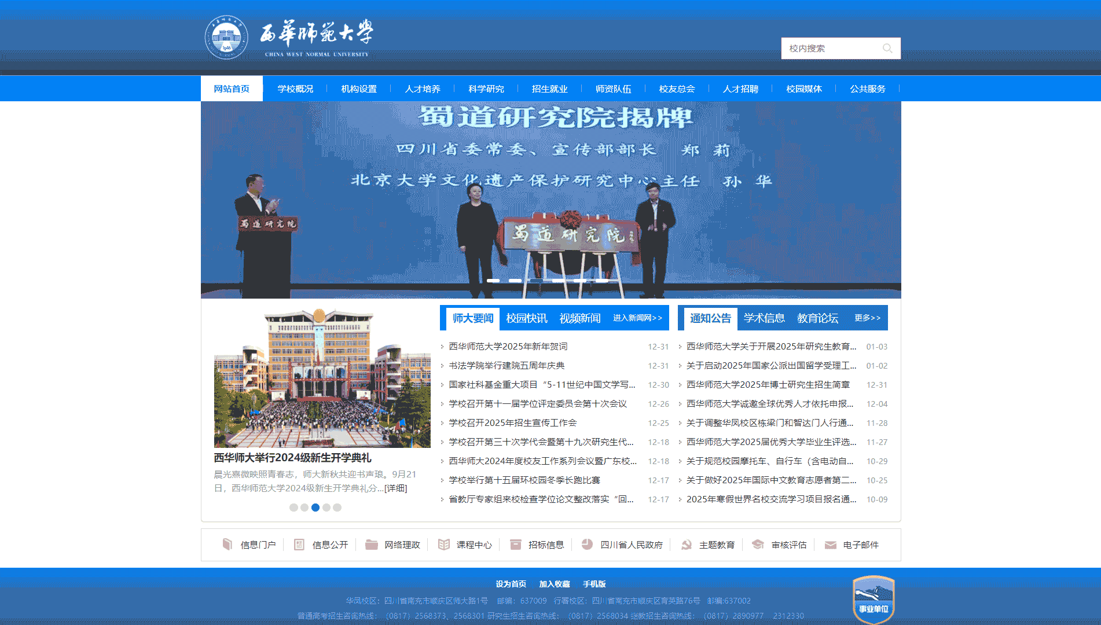Switch to 师大要闻 tab
This screenshot has width=1101, height=625.
click(x=473, y=318)
